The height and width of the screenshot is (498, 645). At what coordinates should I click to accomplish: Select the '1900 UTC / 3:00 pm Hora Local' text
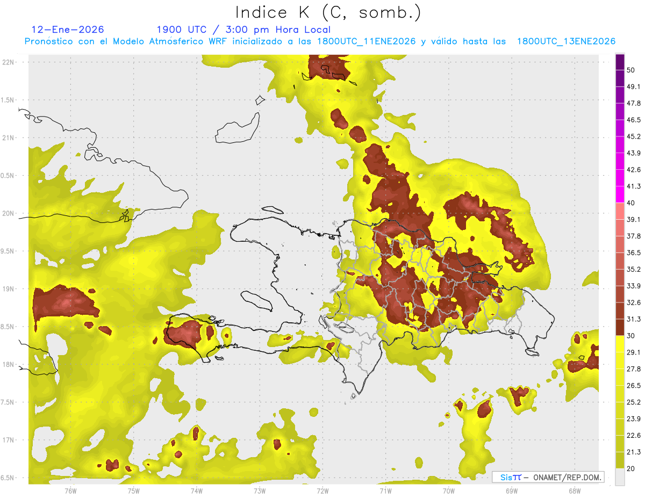(x=243, y=30)
